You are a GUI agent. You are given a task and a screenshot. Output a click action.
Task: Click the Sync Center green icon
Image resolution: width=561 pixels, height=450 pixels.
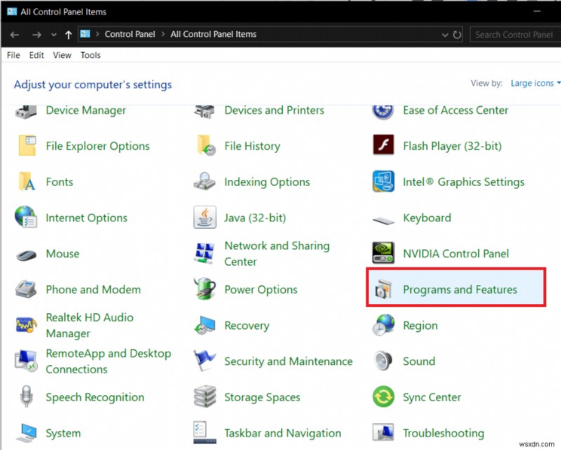tap(384, 397)
